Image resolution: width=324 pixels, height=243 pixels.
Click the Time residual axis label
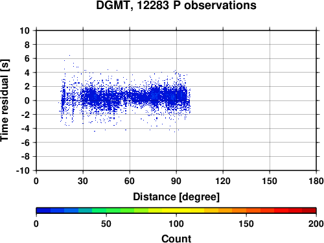[5, 100]
